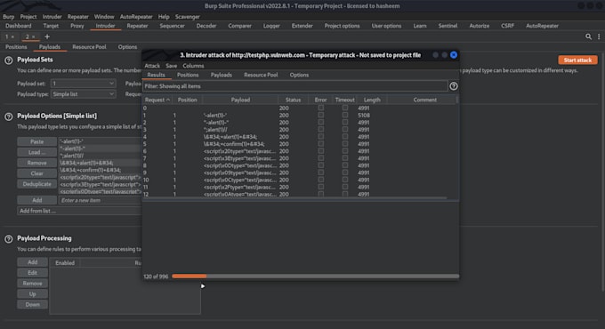Click Remove in Payload Options list
The width and height of the screenshot is (605, 329).
36,163
